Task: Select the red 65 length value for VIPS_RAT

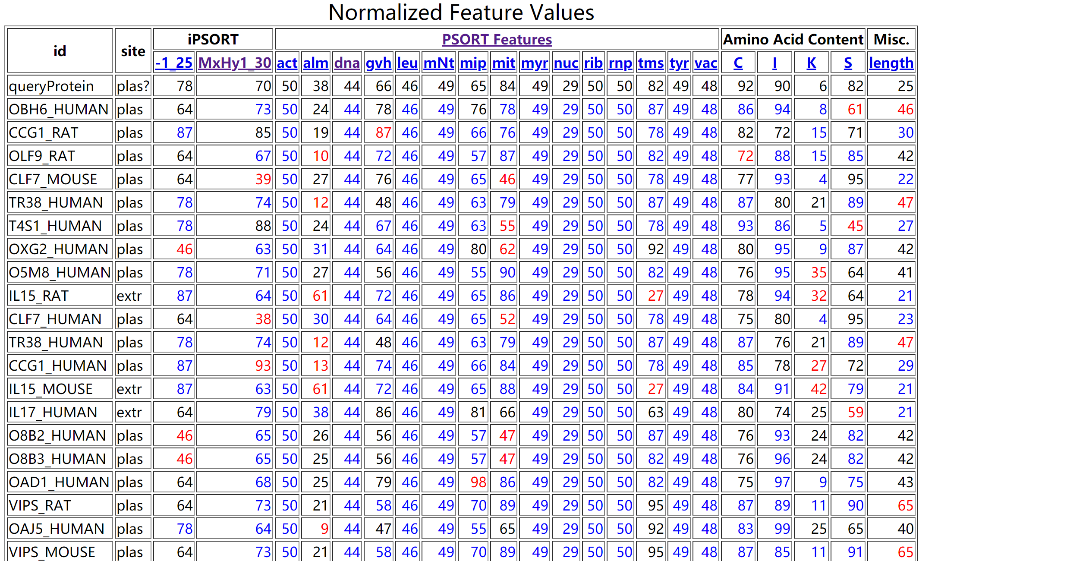Action: click(x=906, y=505)
